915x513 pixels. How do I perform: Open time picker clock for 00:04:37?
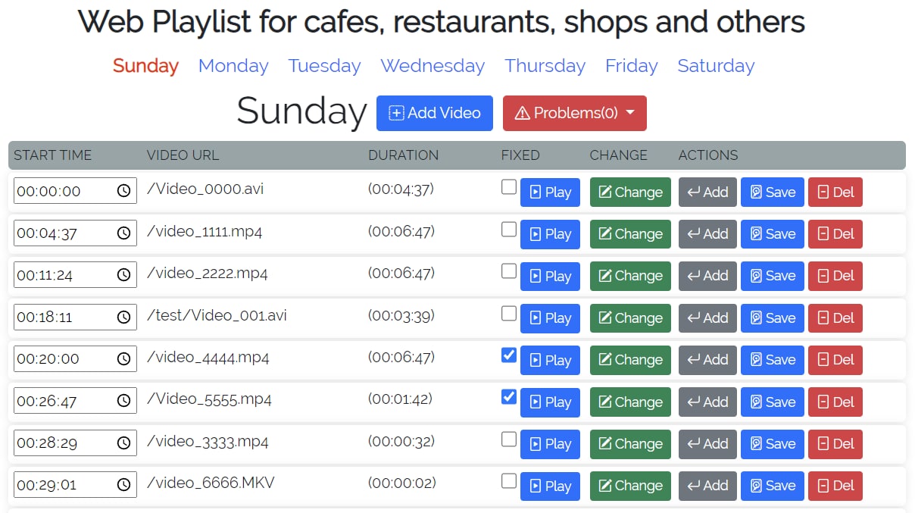(x=123, y=233)
